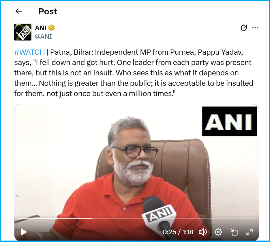Image resolution: width=270 pixels, height=242 pixels.
Task: Mute the video volume
Action: tap(203, 232)
